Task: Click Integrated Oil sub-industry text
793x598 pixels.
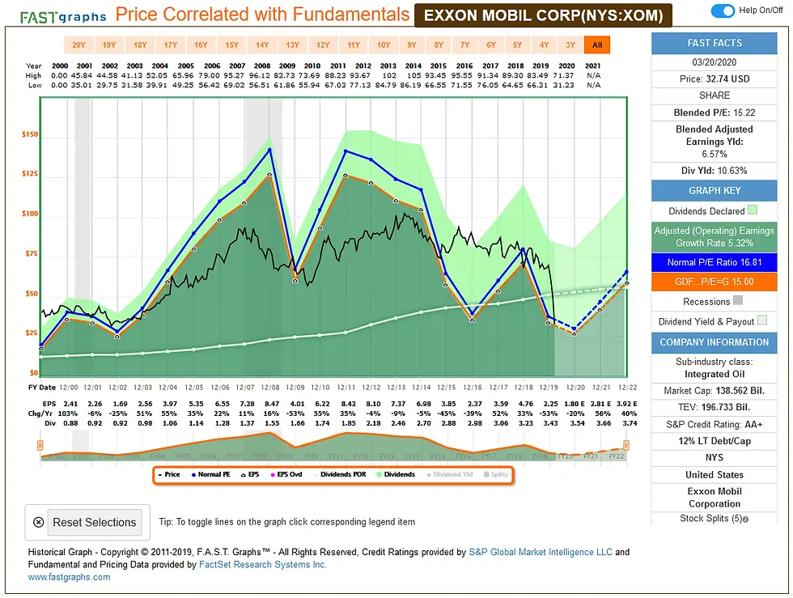Action: (x=714, y=375)
